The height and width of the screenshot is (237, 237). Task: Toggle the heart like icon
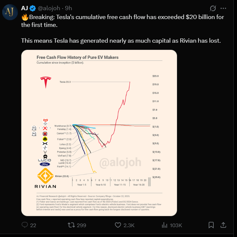point(118,225)
